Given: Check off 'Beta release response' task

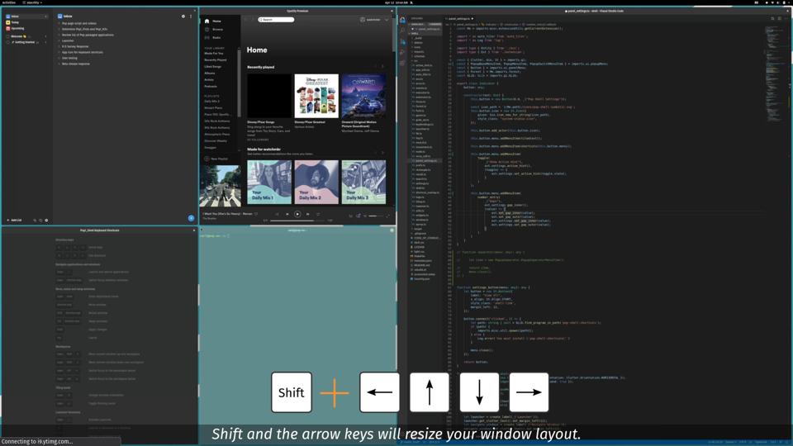Looking at the screenshot, I should pyautogui.click(x=59, y=64).
